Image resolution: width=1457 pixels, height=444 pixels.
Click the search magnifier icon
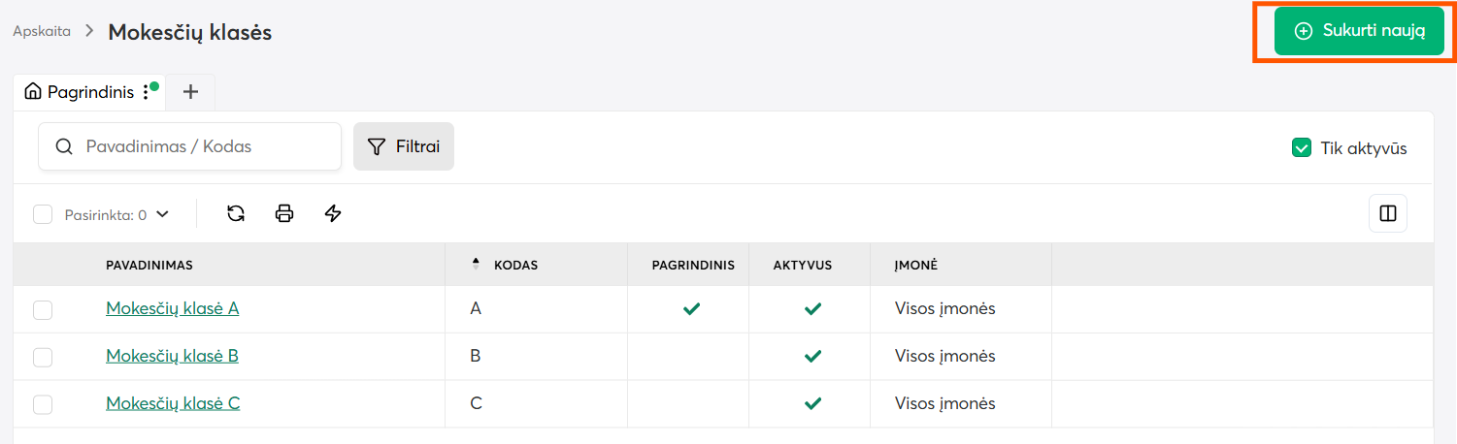pyautogui.click(x=64, y=147)
